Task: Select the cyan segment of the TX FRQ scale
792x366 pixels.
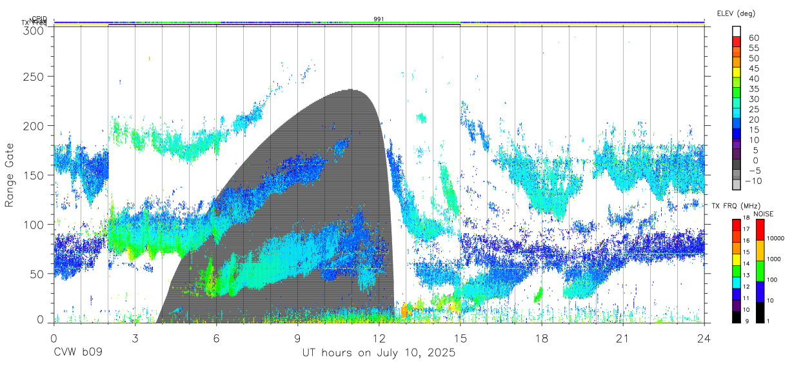Action: tap(737, 283)
